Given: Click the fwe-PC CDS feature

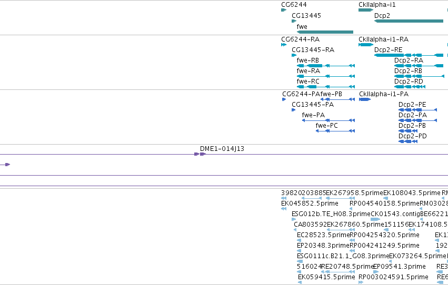Looking at the screenshot, I should click(335, 131).
